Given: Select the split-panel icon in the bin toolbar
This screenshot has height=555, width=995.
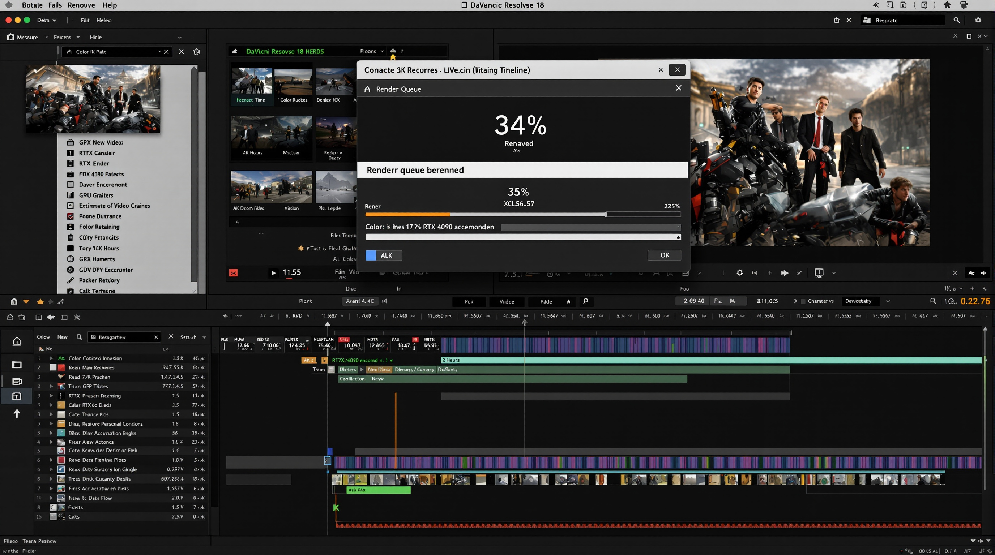Looking at the screenshot, I should pos(38,317).
